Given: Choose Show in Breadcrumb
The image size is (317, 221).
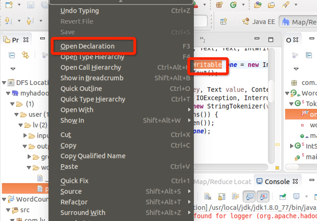Looking at the screenshot, I should 92,78.
